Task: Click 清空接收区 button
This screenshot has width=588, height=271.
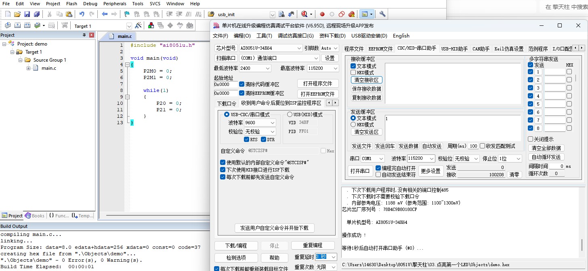Action: coord(367,80)
